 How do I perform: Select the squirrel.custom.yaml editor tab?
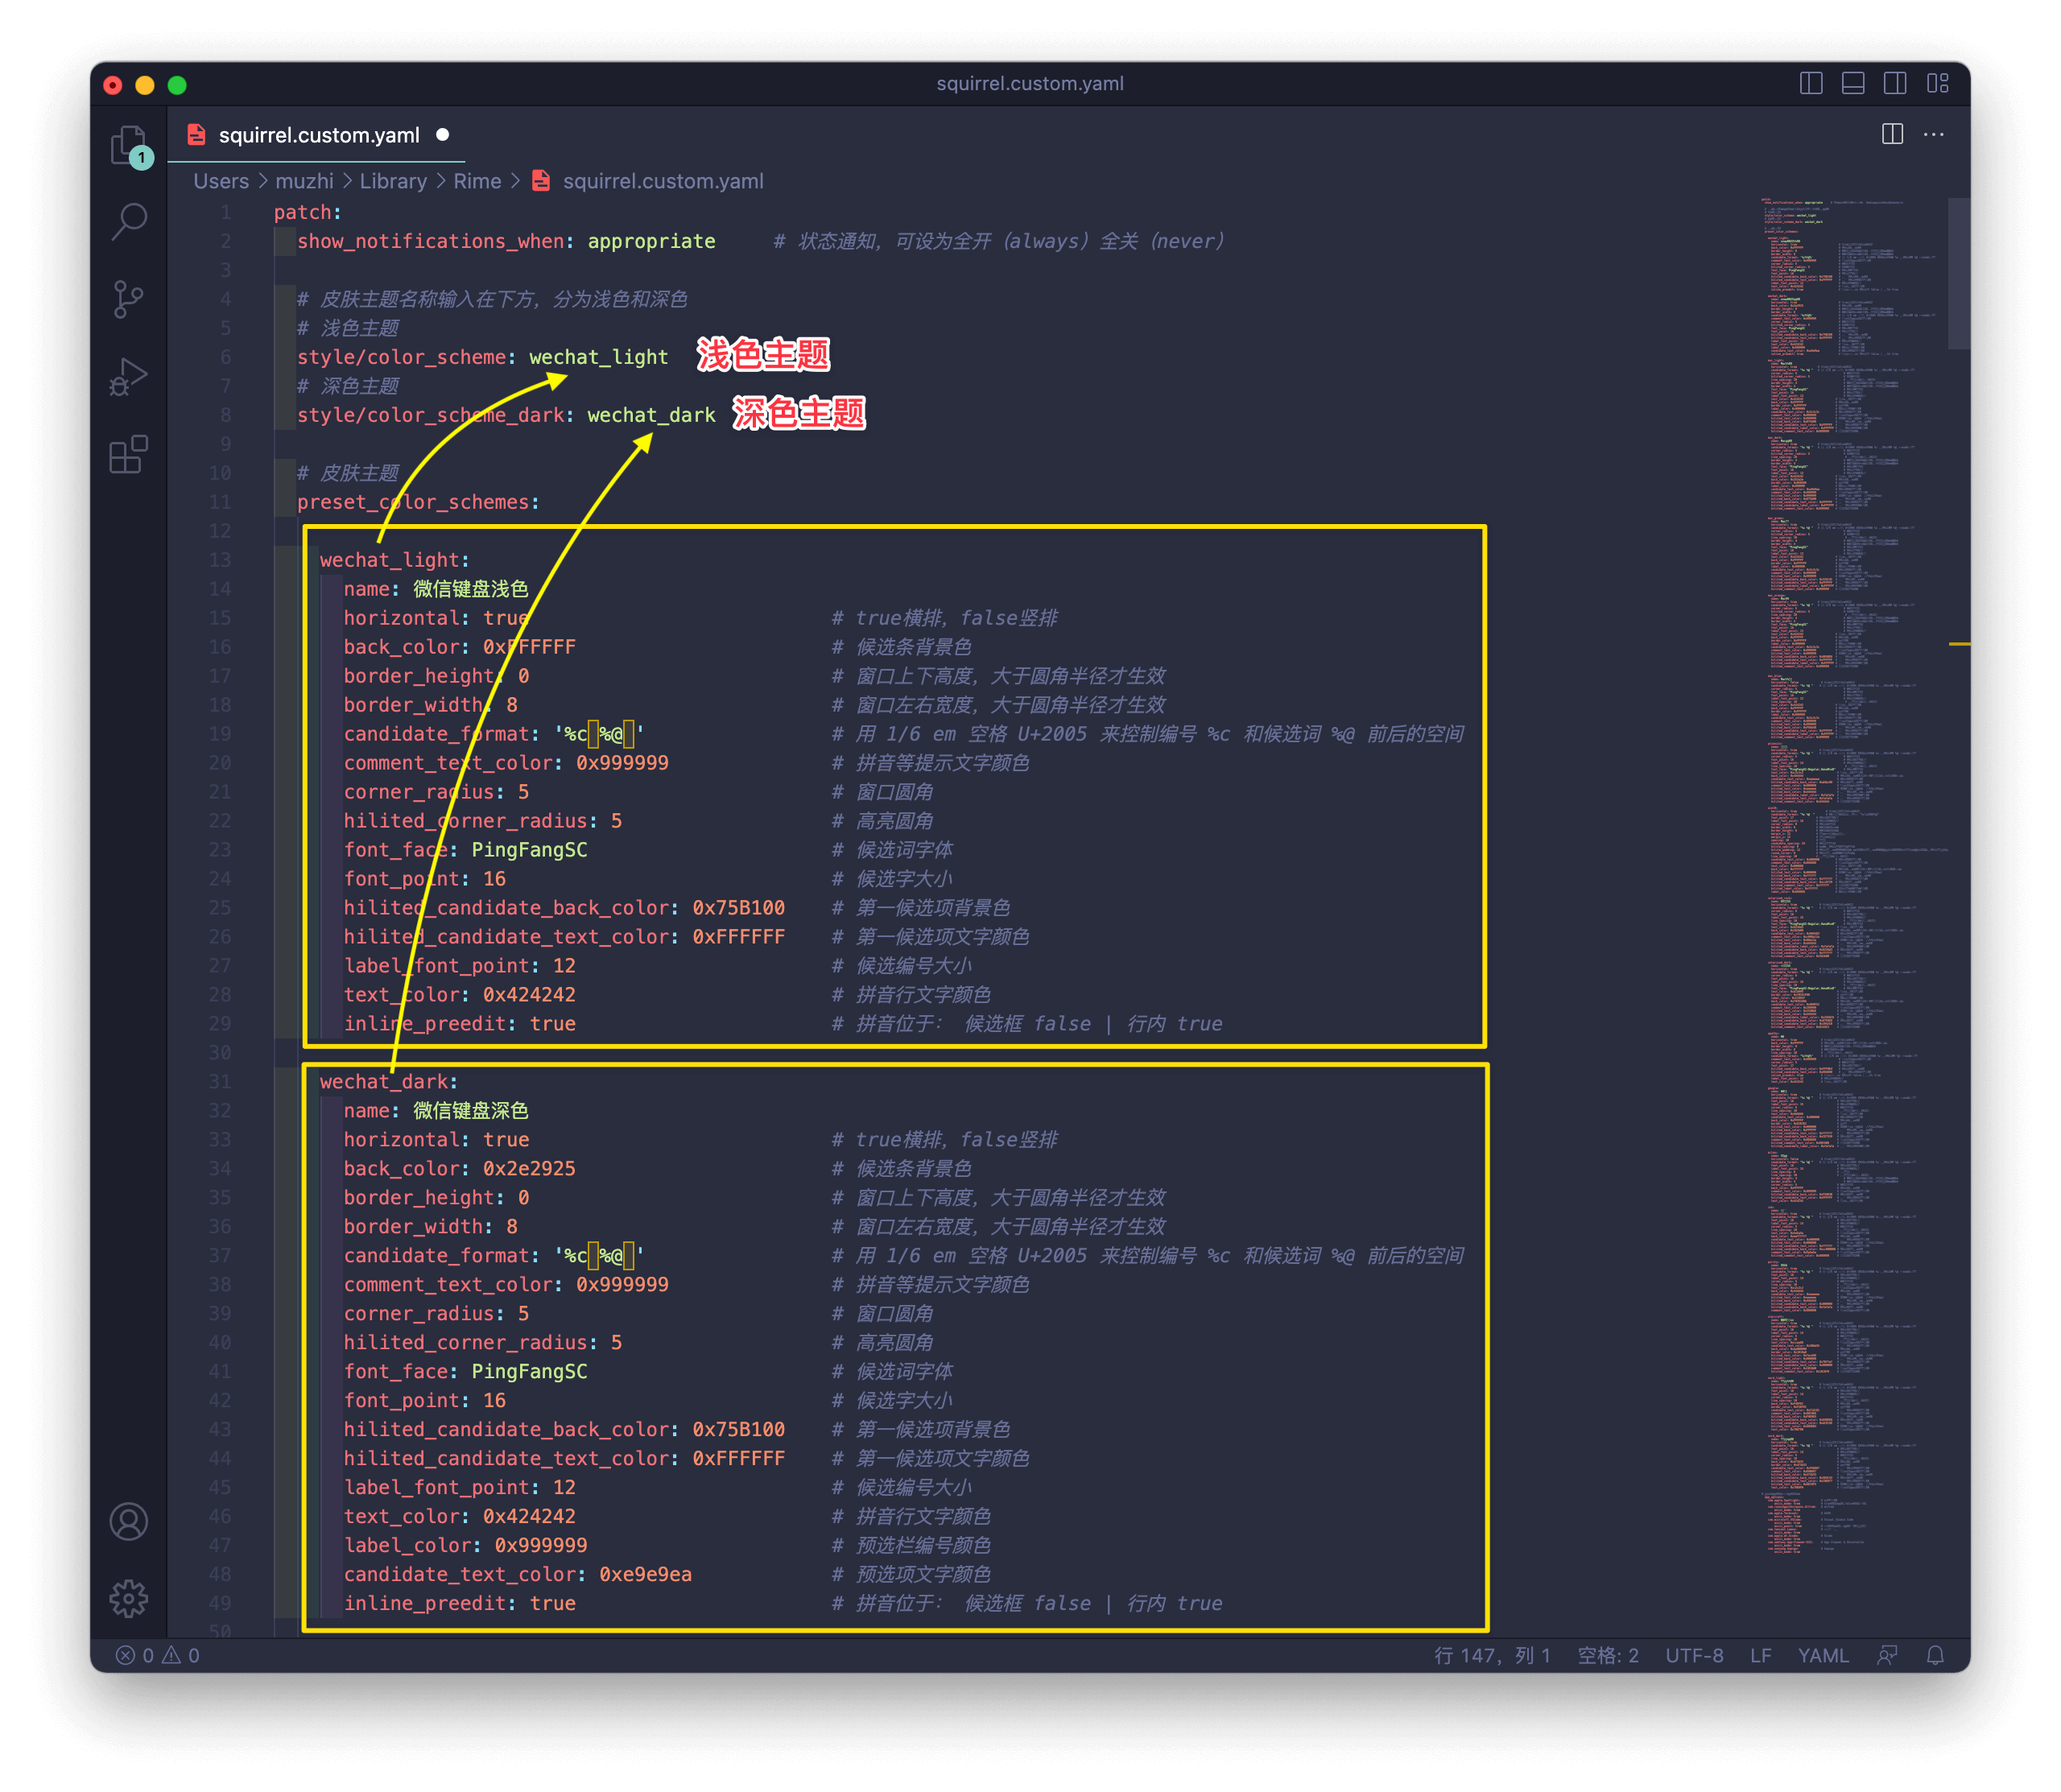point(318,135)
